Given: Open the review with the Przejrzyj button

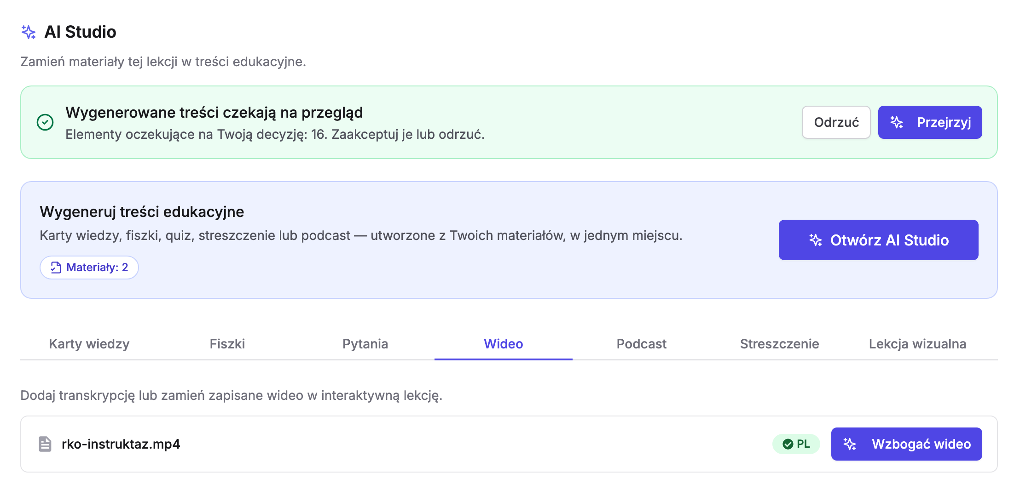Looking at the screenshot, I should [930, 122].
